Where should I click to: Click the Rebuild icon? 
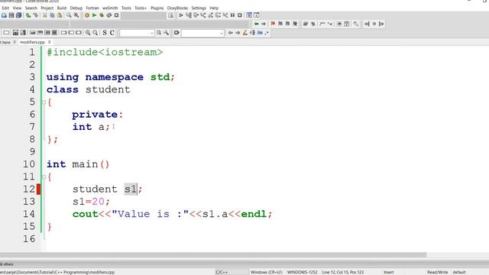[108, 15]
